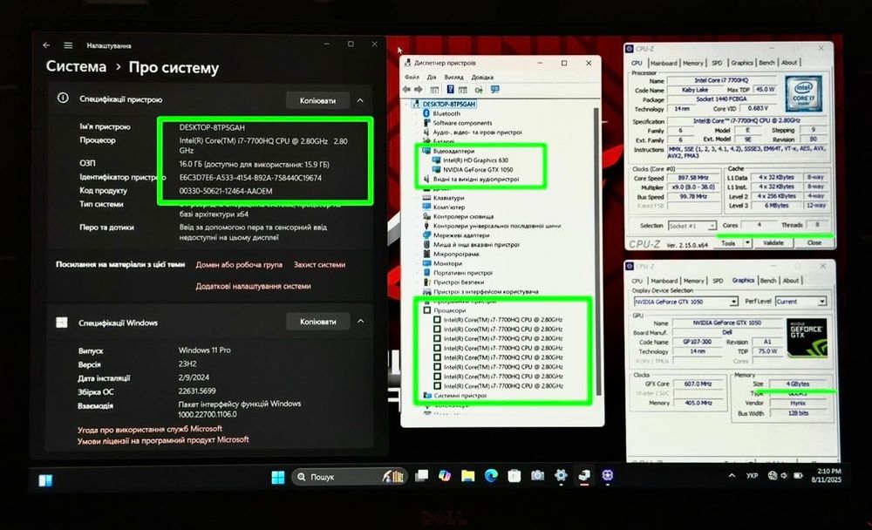872x530 pixels.
Task: Click the Device Manager vertical scrollbar
Action: pos(597,250)
